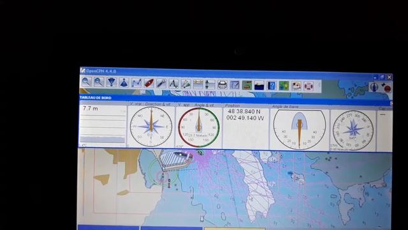Click the heading compass rose dial
This screenshot has height=230, width=408.
pyautogui.click(x=353, y=130)
